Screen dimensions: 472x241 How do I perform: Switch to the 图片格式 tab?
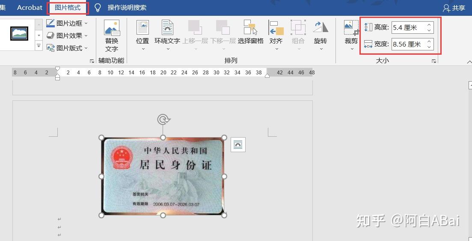tap(68, 8)
